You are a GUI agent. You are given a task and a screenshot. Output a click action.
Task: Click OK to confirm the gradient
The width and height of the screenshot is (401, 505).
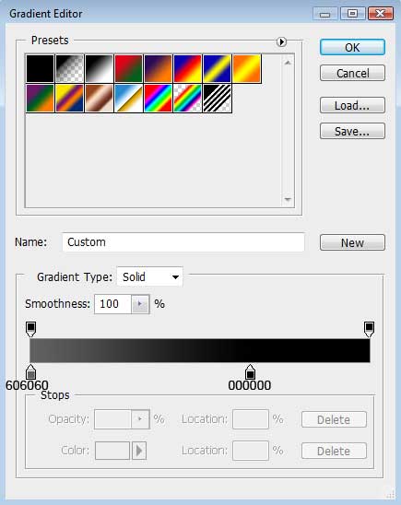[x=352, y=47]
